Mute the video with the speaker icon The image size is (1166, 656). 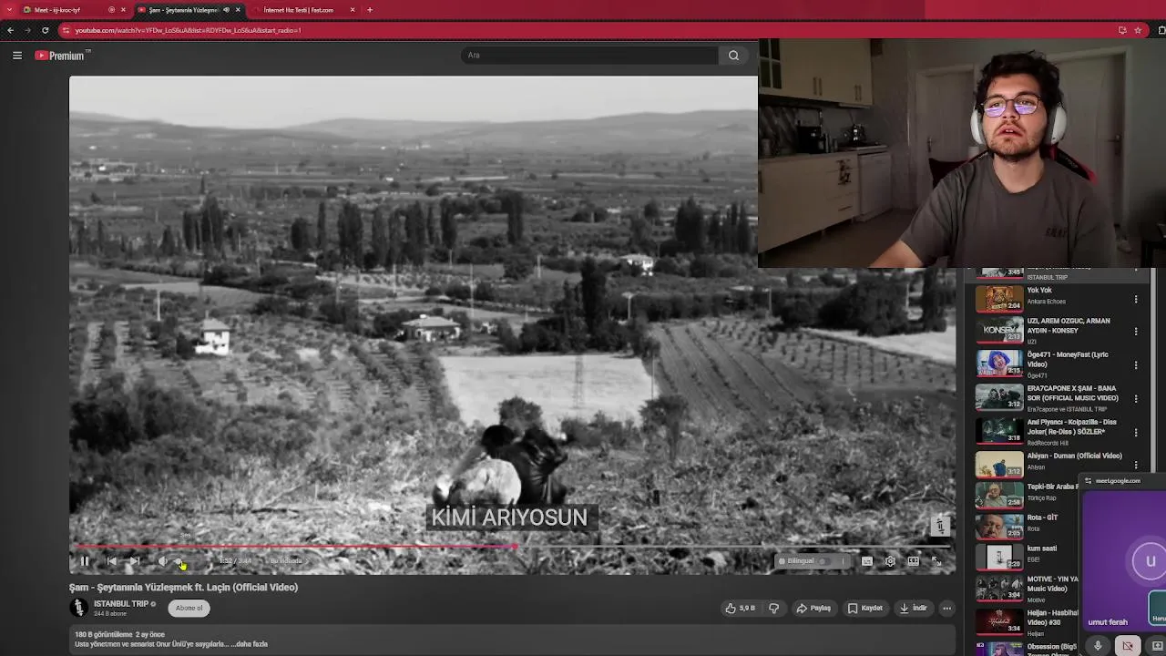click(162, 561)
